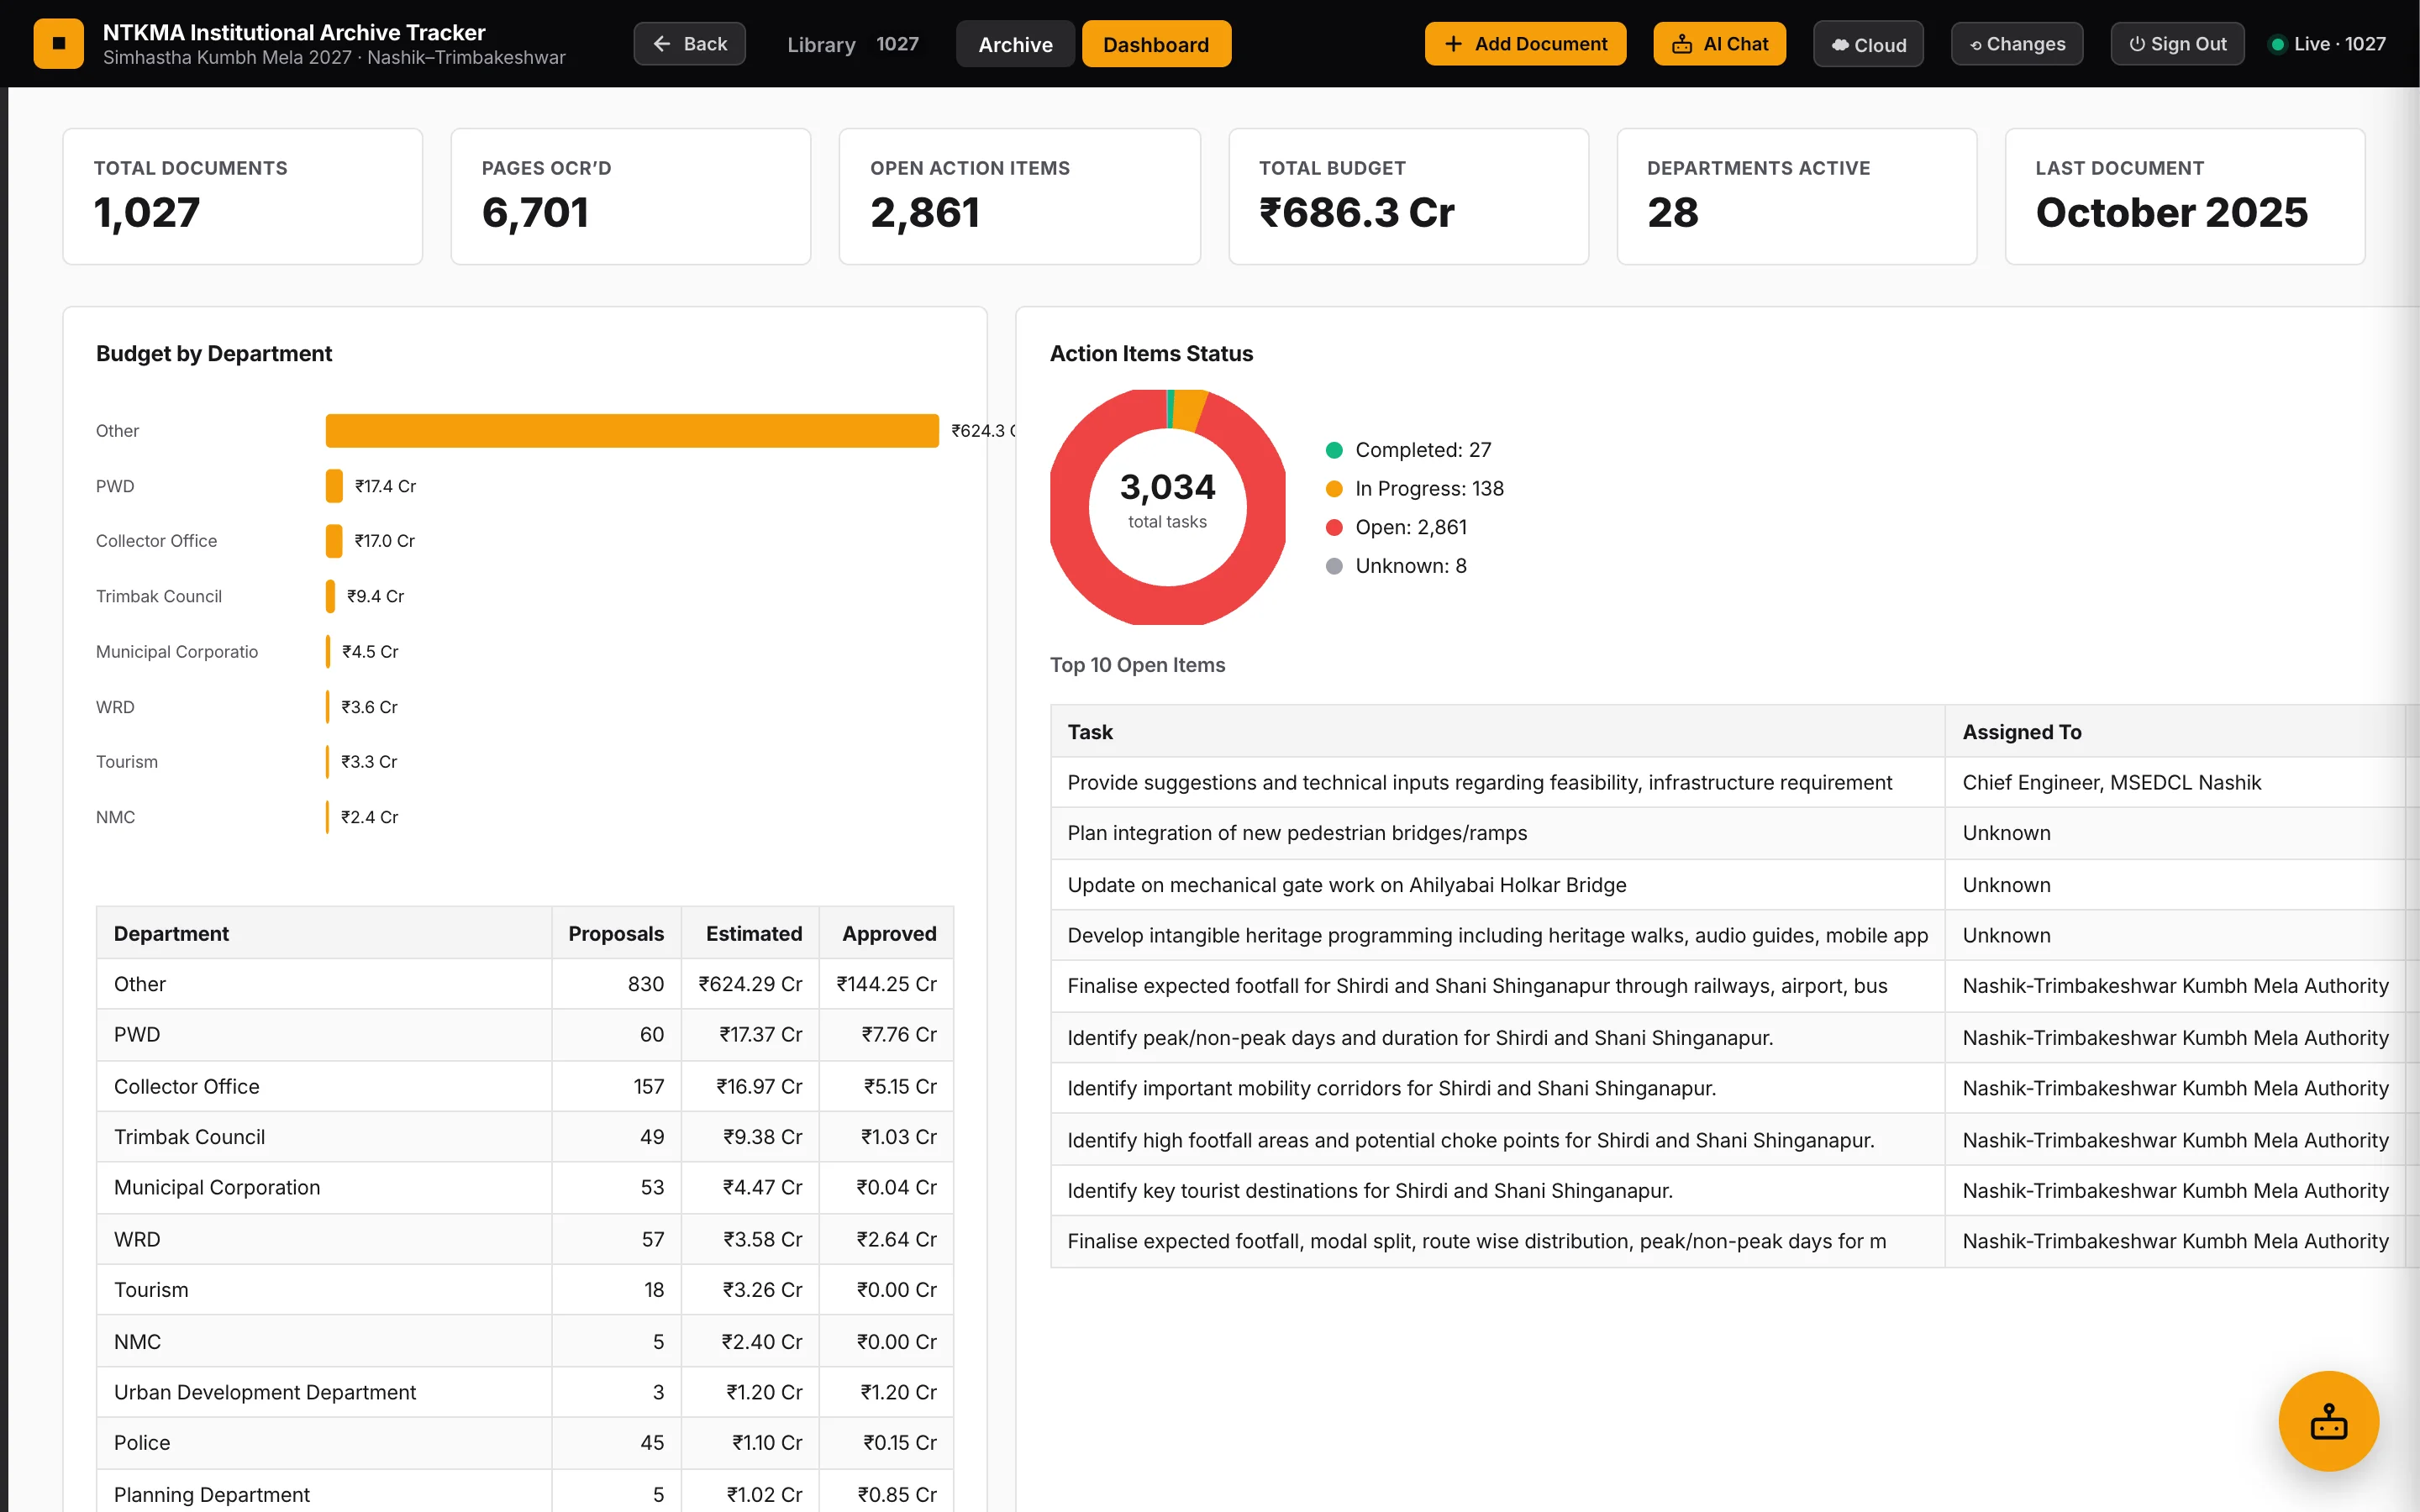Switch to the Archive tab
The image size is (2420, 1512).
tap(1015, 44)
